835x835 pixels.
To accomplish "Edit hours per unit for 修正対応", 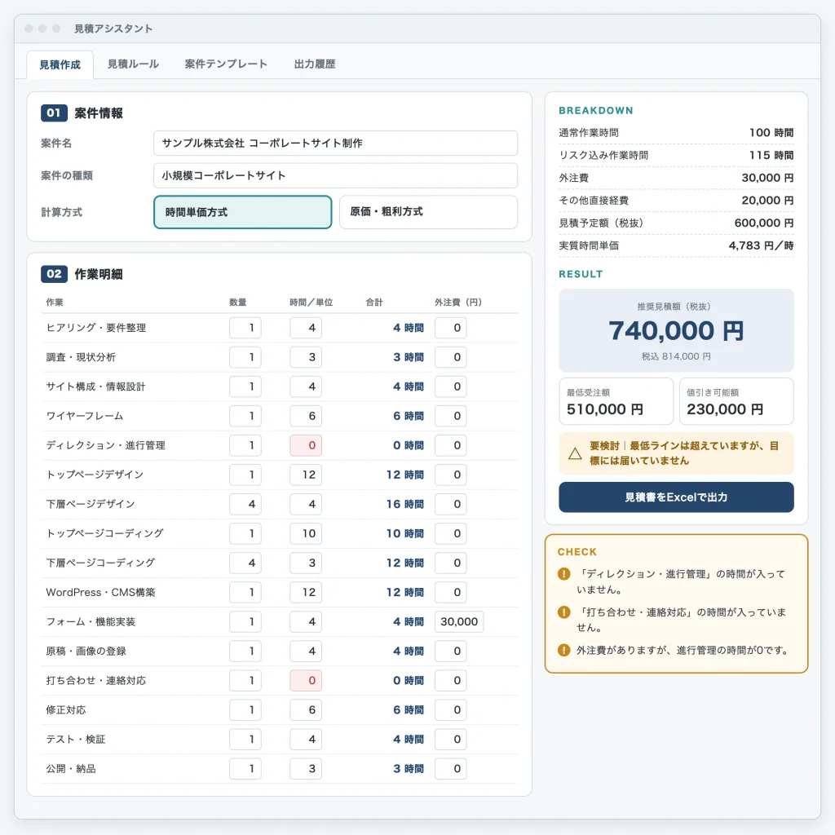I will coord(306,710).
